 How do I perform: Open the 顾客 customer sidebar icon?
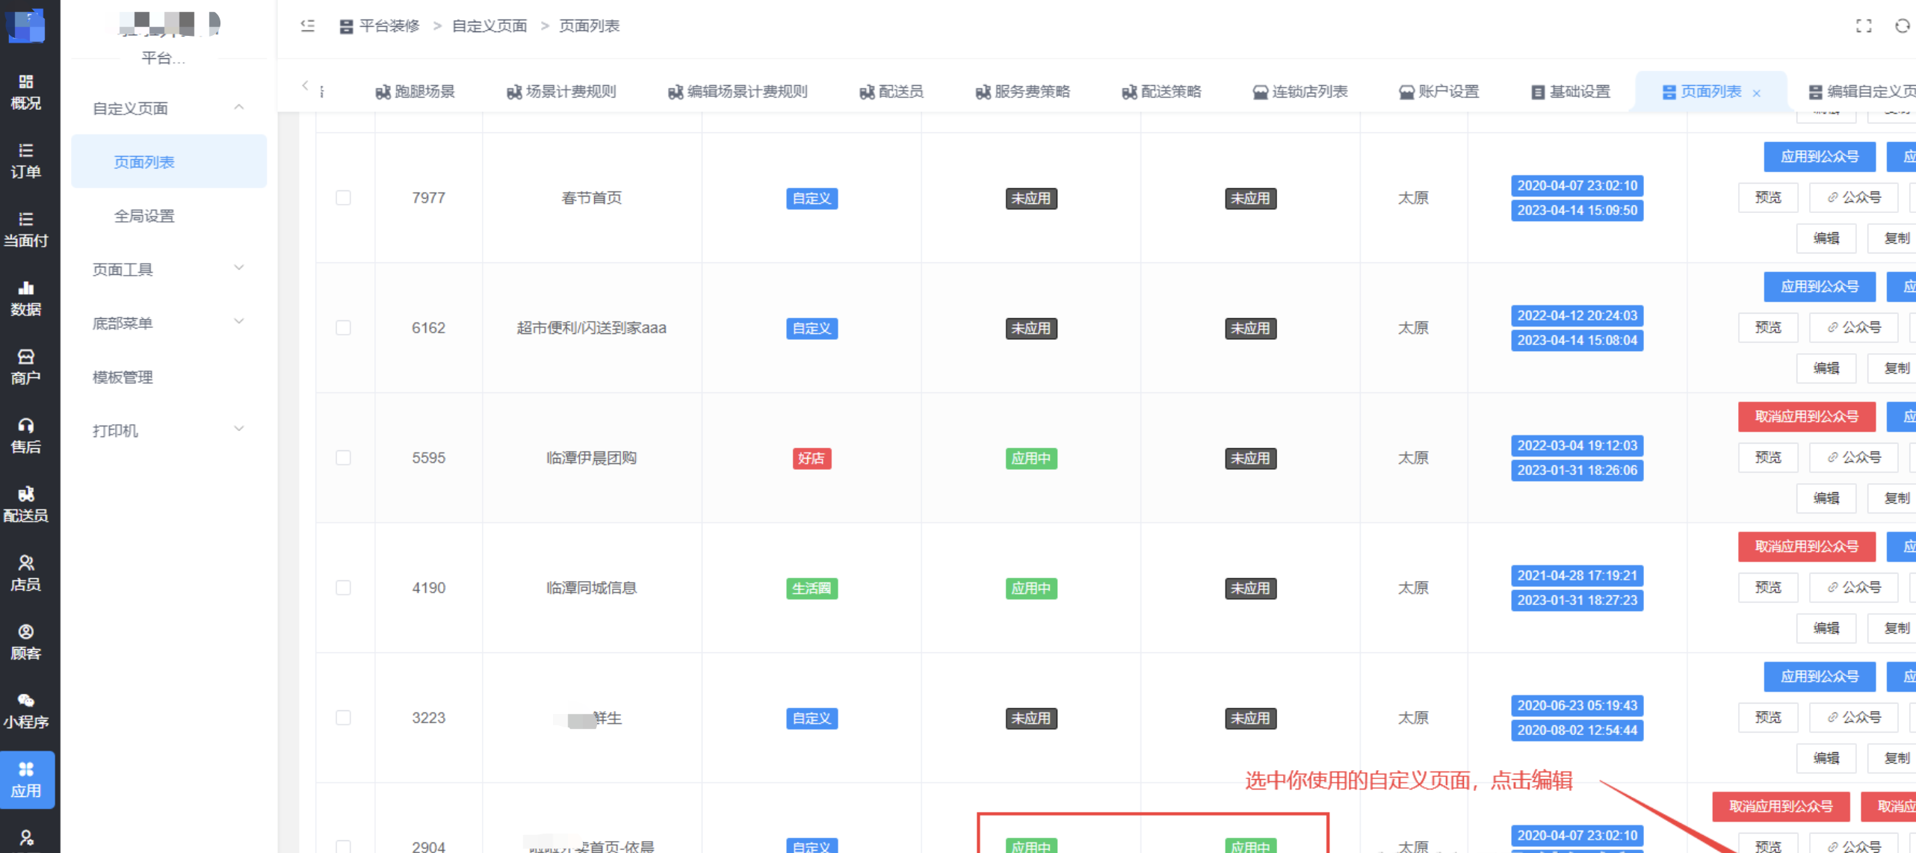(x=25, y=641)
